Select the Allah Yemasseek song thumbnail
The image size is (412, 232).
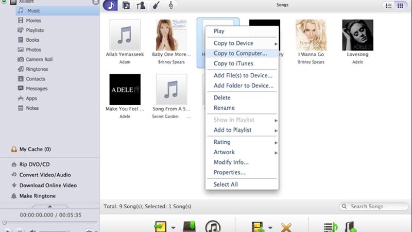[x=125, y=35]
